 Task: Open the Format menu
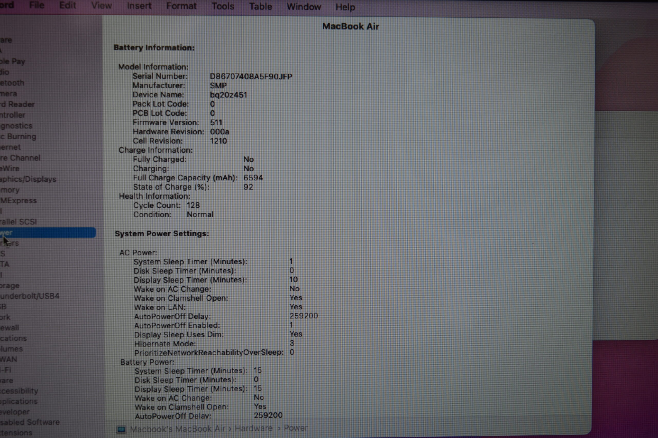pyautogui.click(x=181, y=6)
